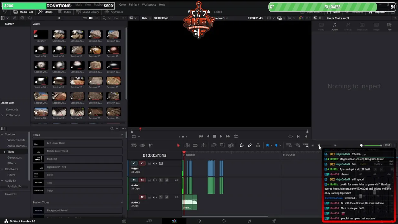
Task: Click the media pool search icon
Action: pyautogui.click(x=104, y=18)
